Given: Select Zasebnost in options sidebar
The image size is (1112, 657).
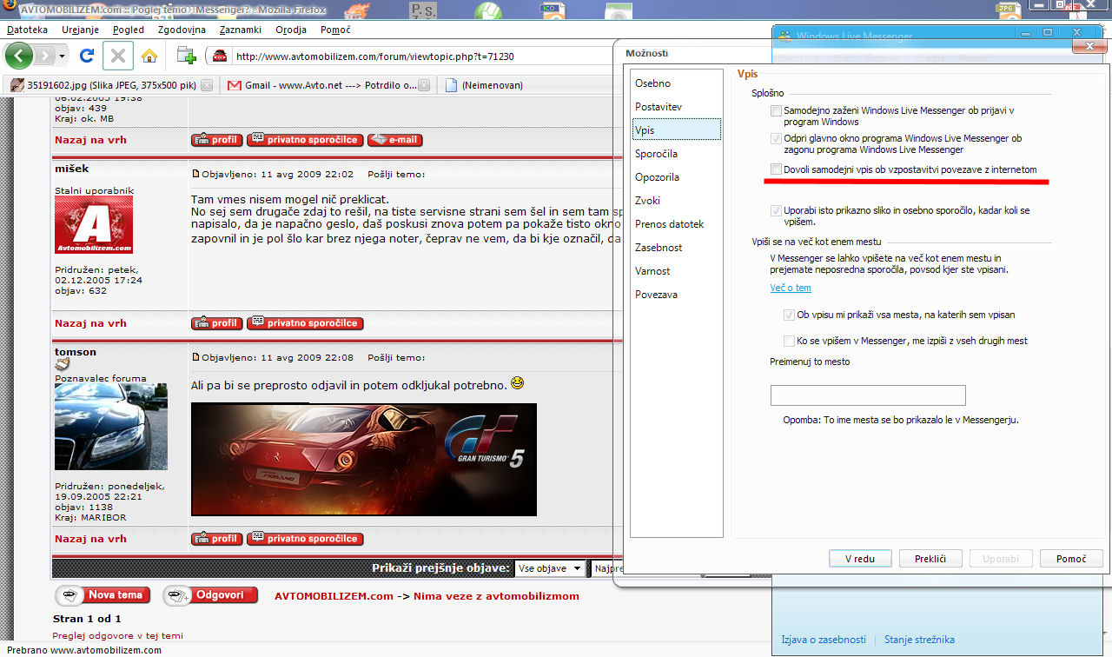Looking at the screenshot, I should [676, 248].
